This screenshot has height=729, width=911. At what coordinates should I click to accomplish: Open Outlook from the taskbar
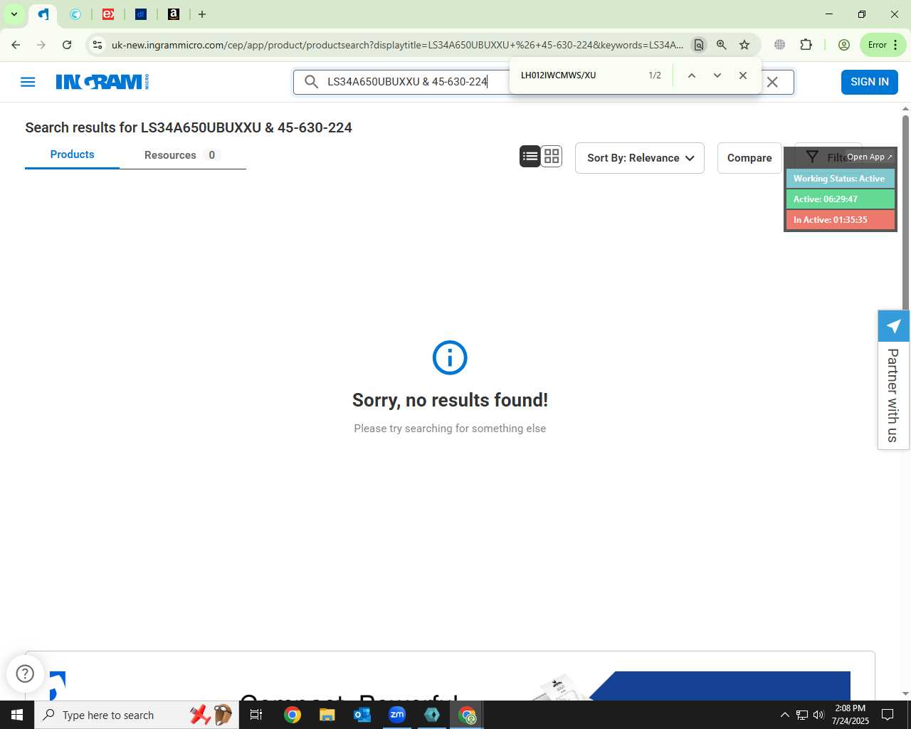point(362,715)
